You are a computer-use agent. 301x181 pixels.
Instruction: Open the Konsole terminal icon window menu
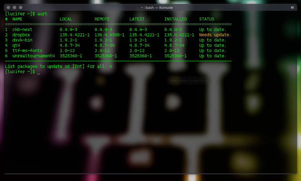coord(292,7)
